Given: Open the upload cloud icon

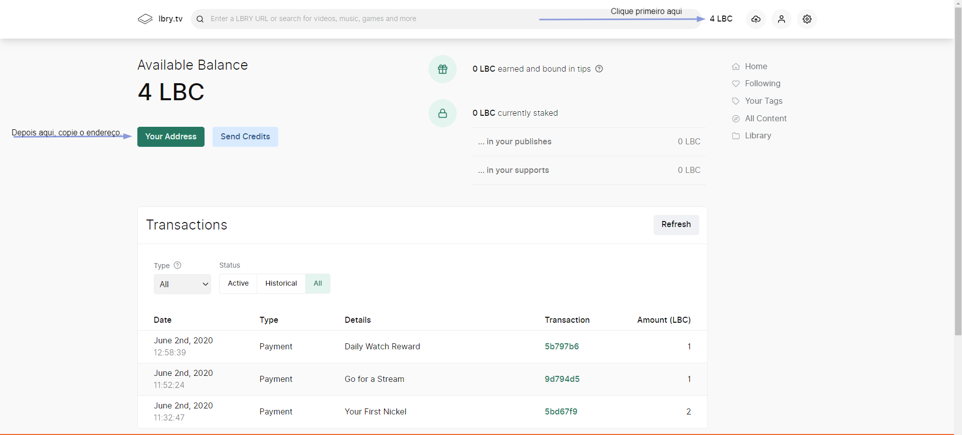Looking at the screenshot, I should pos(756,19).
